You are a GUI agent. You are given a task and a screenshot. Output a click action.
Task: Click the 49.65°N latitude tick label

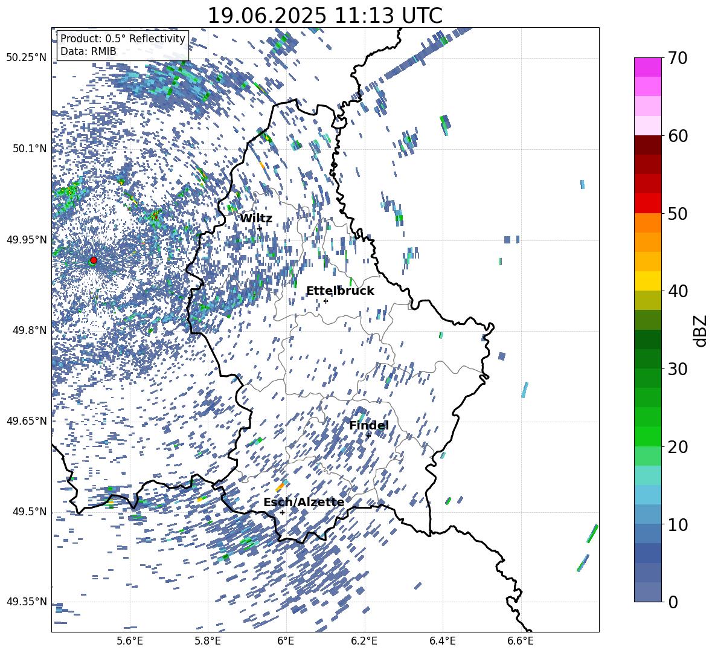coord(27,420)
